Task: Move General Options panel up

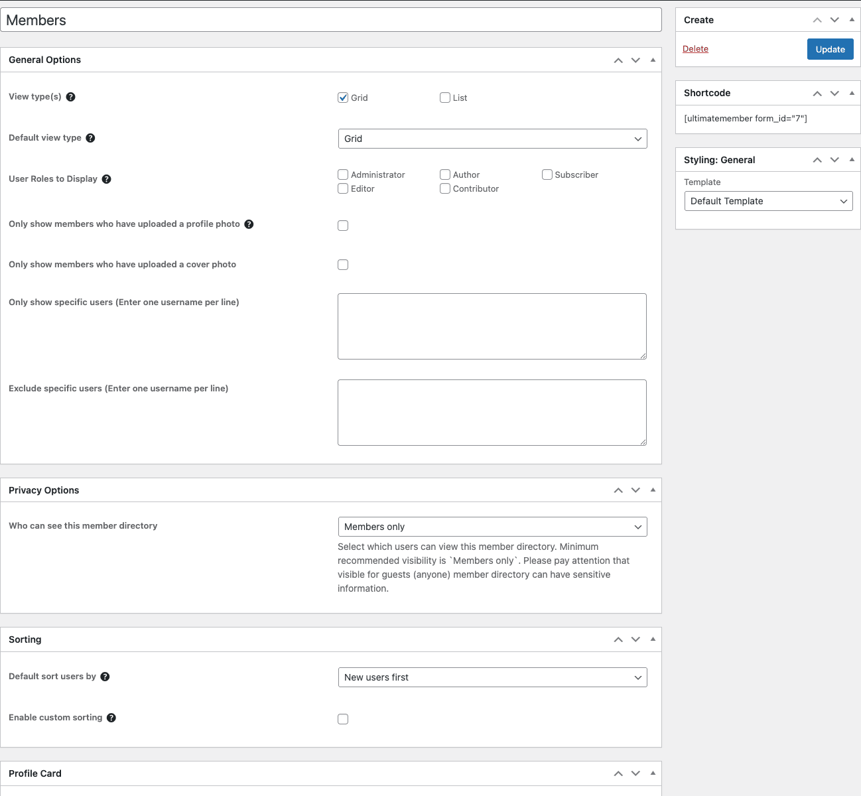Action: [618, 60]
